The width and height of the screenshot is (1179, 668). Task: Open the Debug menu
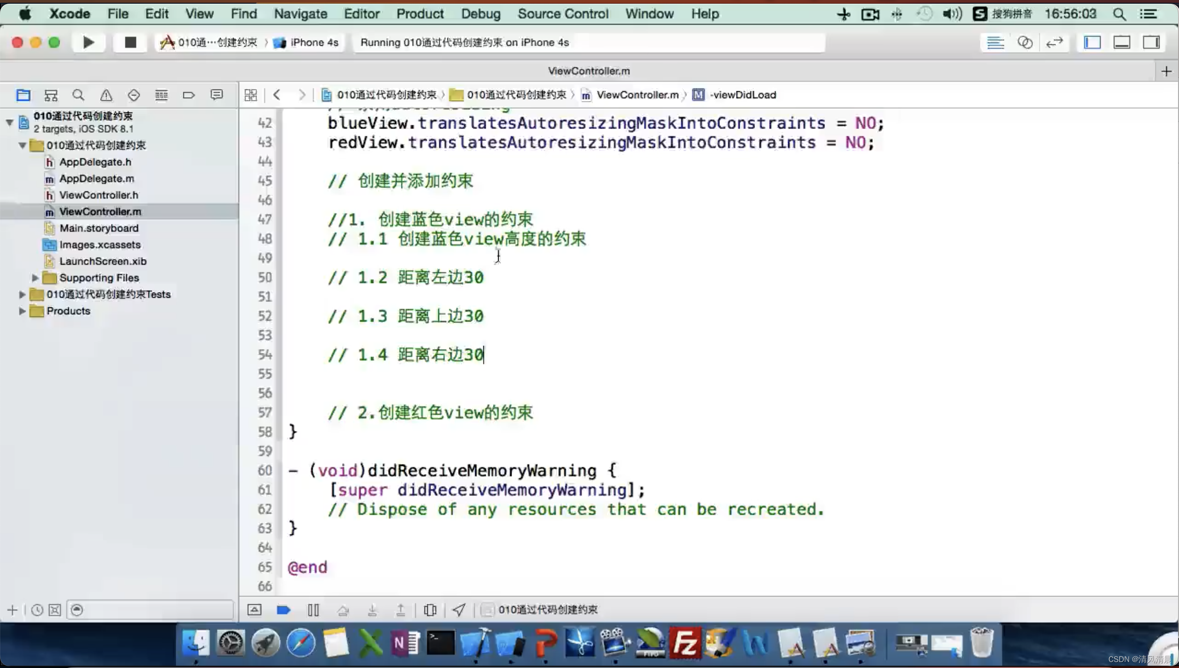(x=481, y=14)
